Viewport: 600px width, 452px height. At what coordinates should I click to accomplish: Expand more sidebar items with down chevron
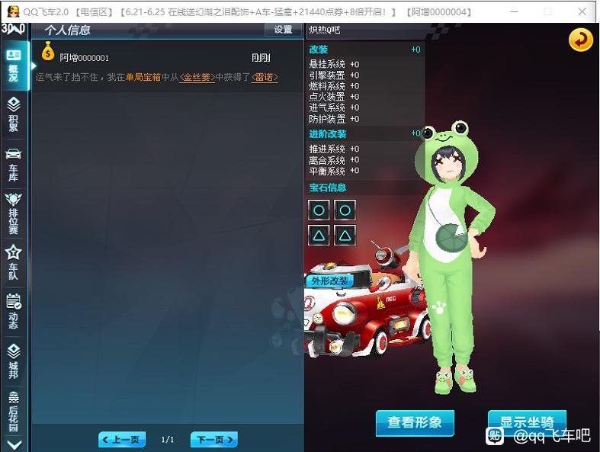coord(14,444)
